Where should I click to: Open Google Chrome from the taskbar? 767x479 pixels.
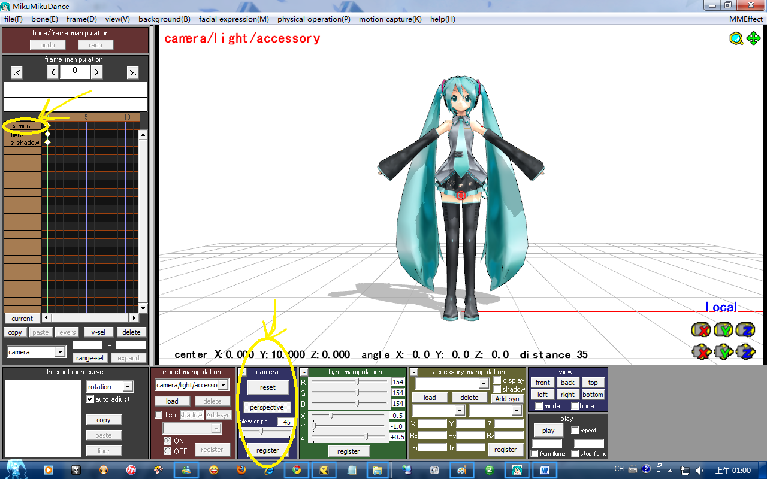pos(297,470)
